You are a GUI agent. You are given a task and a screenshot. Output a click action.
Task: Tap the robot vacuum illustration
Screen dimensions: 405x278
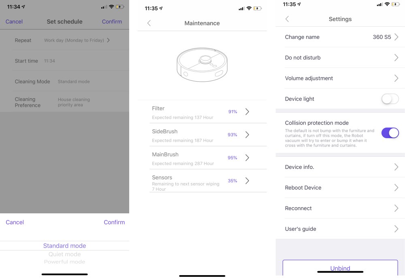[202, 65]
